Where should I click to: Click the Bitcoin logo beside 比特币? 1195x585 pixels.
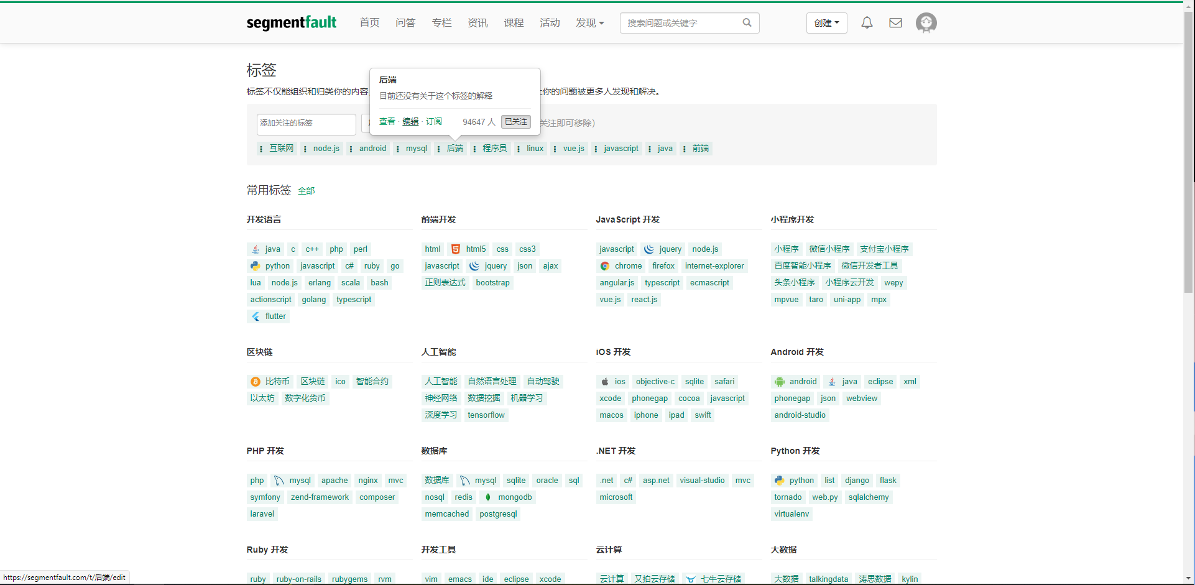[256, 382]
